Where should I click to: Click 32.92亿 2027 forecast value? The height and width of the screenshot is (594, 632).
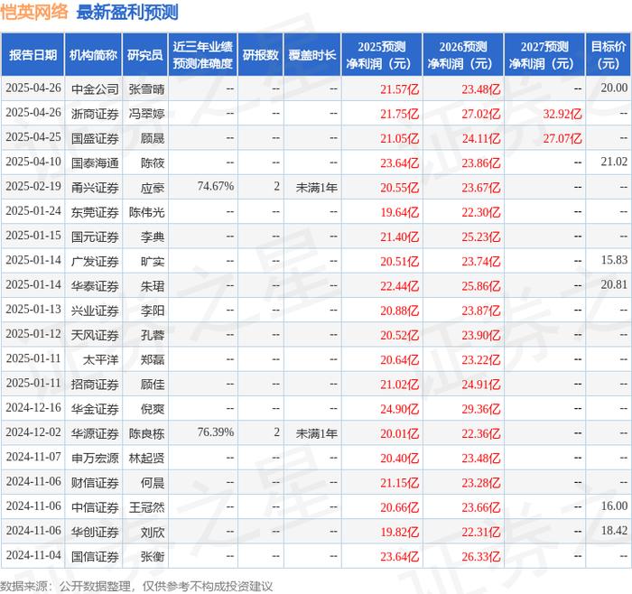click(562, 114)
